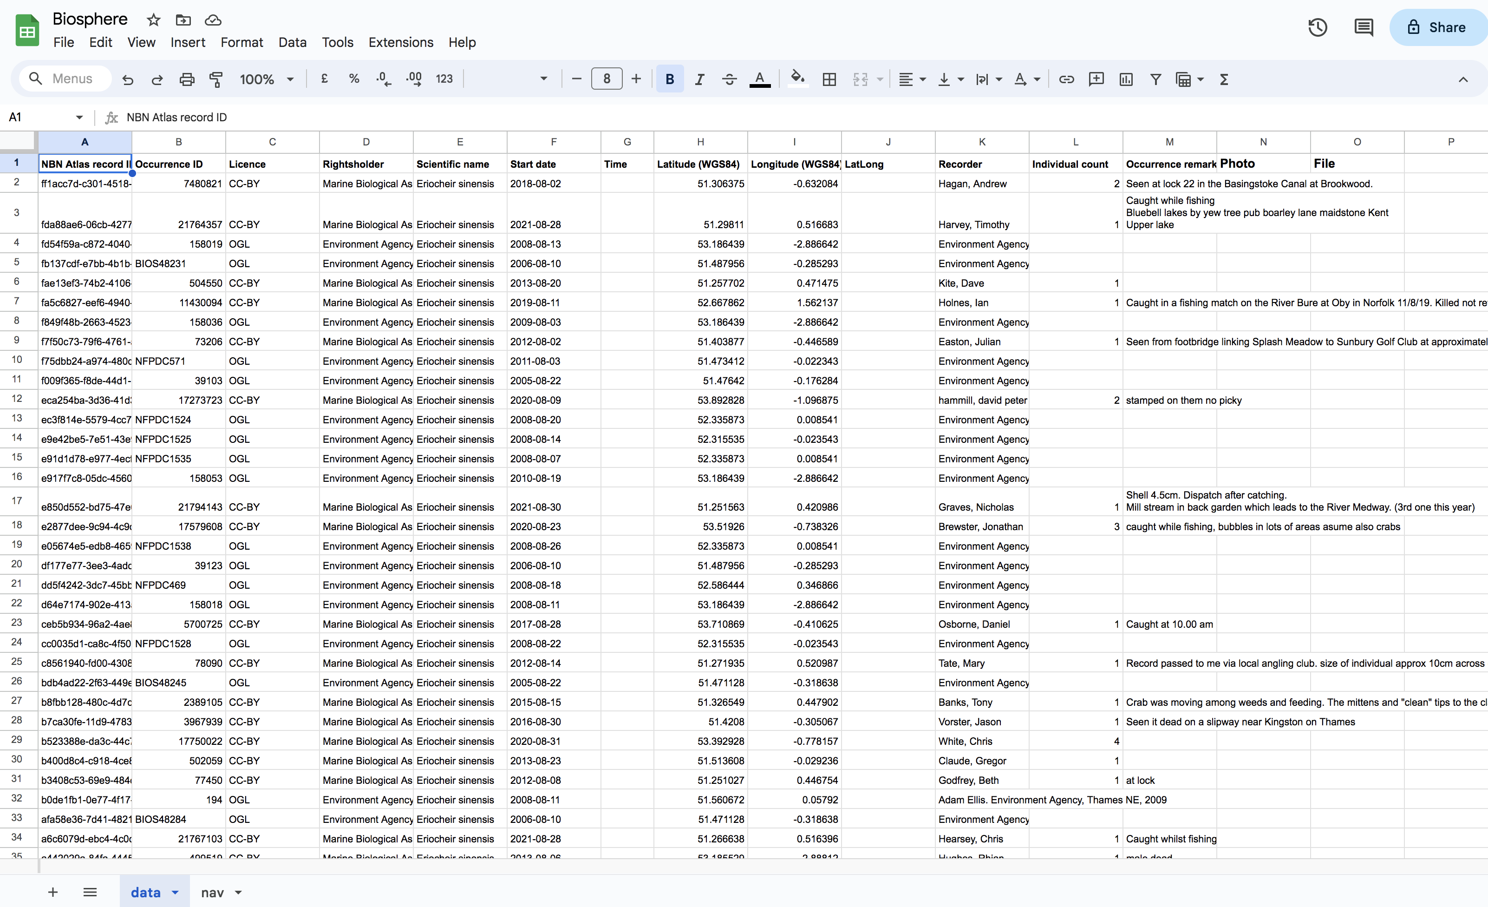Viewport: 1488px width, 907px height.
Task: Add a new sheet with plus button
Action: pyautogui.click(x=53, y=893)
